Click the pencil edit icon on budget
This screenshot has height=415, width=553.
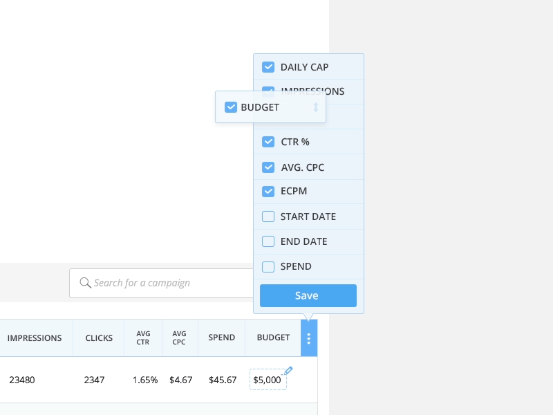coord(288,371)
